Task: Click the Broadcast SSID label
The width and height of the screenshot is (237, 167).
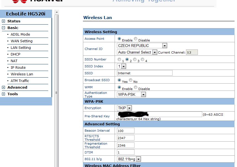Action: point(97,80)
